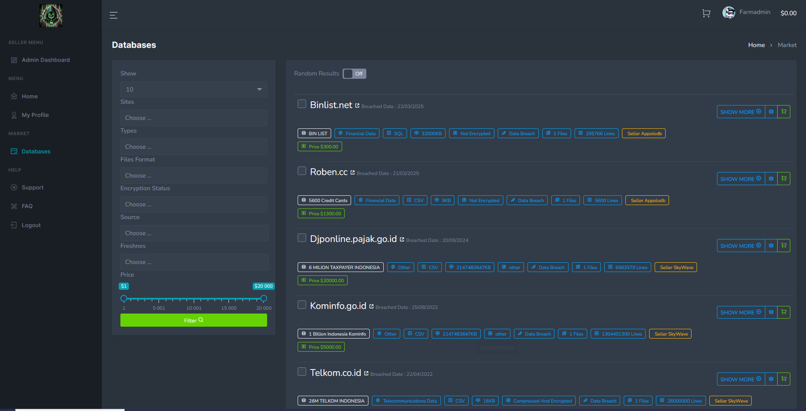Screen dimensions: 806x411
Task: Click the price slider track near 10 001
Action: [194, 299]
